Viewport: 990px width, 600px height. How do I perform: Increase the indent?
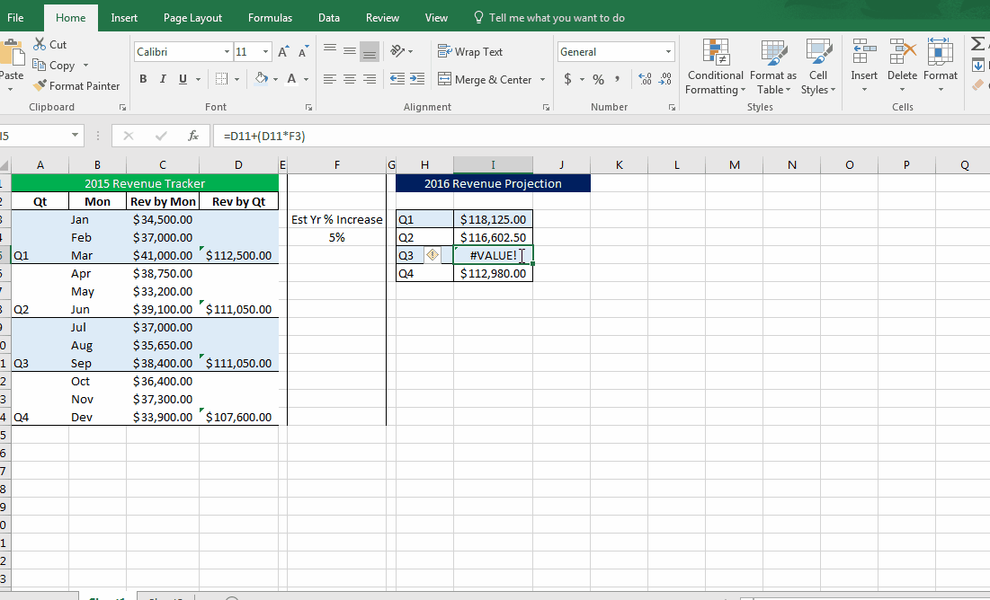(417, 79)
